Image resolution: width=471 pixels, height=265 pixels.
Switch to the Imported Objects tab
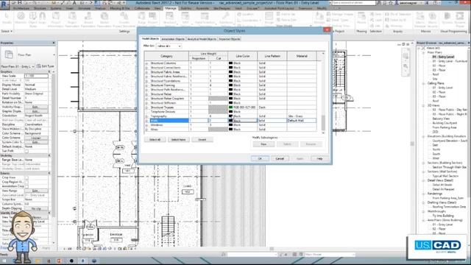pyautogui.click(x=230, y=39)
